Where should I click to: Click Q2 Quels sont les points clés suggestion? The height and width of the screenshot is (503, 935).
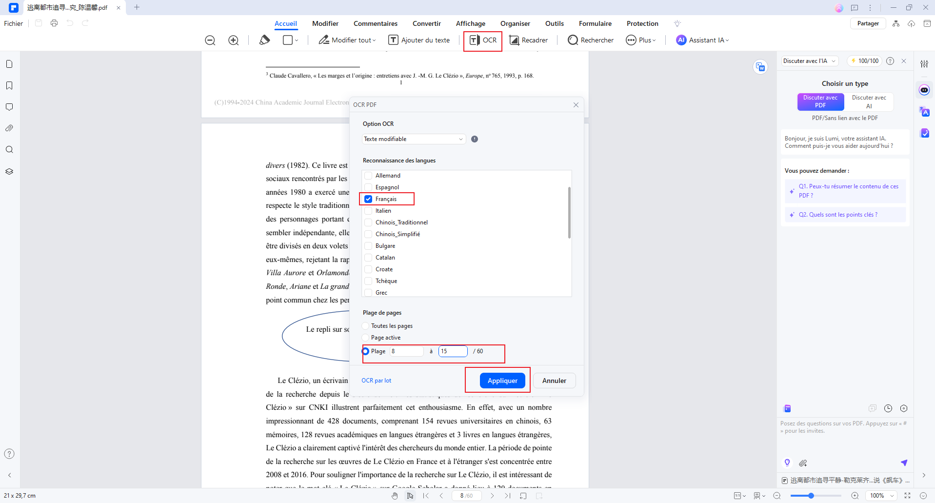(845, 215)
